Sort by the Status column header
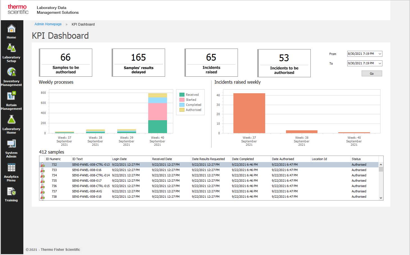410x255 pixels. [356, 159]
